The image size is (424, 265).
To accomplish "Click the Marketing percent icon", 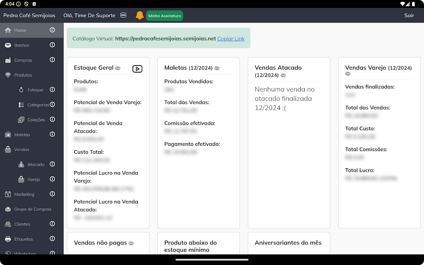I will 8,194.
